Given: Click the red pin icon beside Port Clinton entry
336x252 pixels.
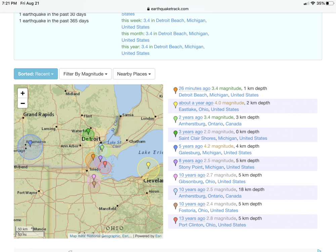Looking at the screenshot, I should [x=175, y=220].
